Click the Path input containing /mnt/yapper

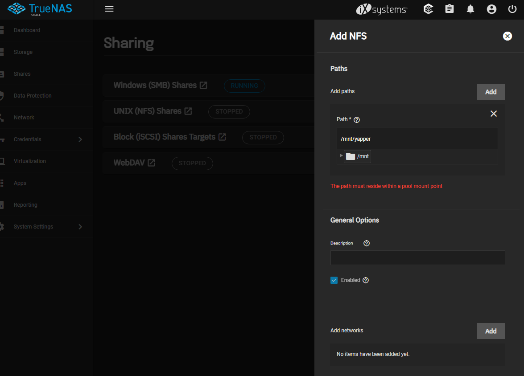417,138
